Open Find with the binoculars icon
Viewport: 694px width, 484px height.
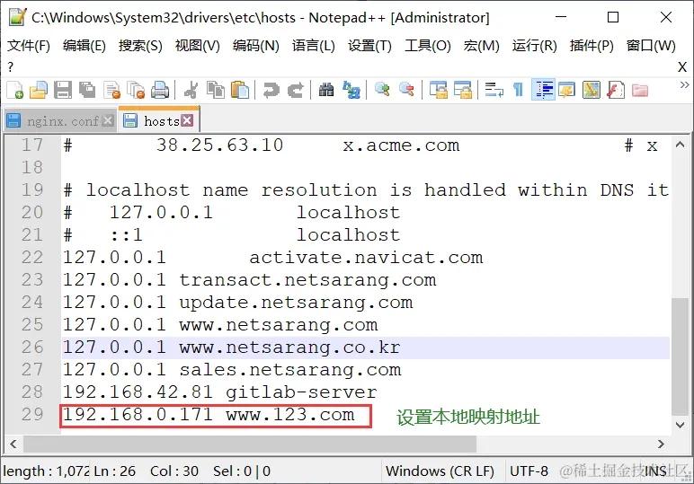click(326, 90)
